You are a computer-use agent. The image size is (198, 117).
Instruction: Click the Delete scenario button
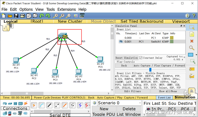click(x=129, y=109)
